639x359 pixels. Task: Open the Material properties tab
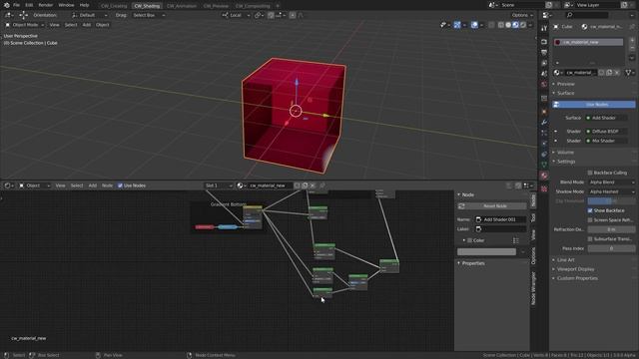tap(544, 176)
